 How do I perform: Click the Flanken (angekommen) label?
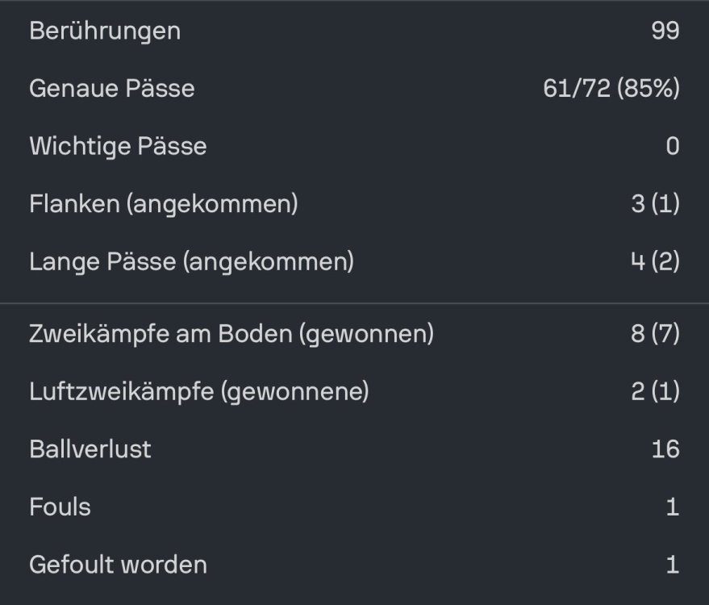tap(164, 204)
